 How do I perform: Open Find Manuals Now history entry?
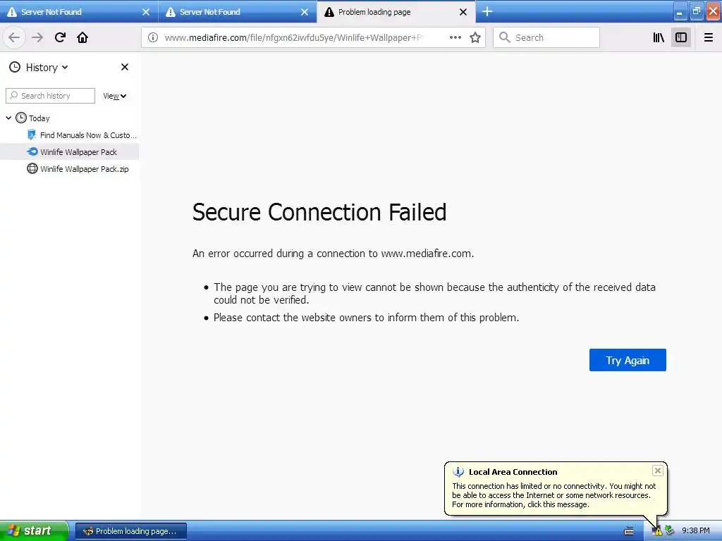coord(82,135)
